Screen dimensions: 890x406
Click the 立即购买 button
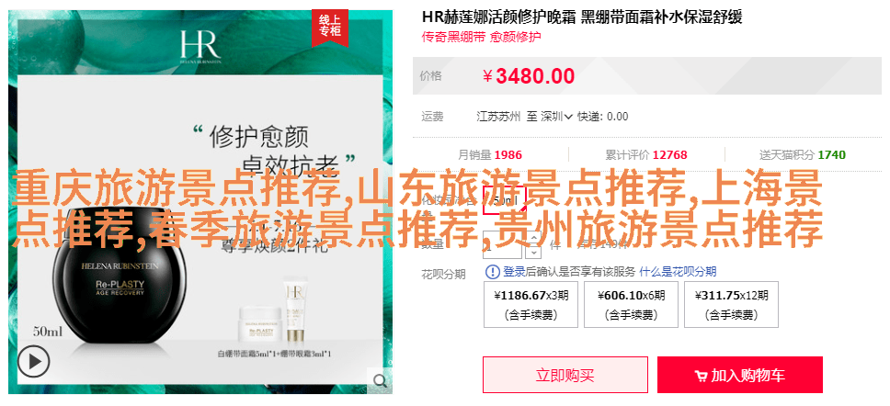pyautogui.click(x=565, y=375)
